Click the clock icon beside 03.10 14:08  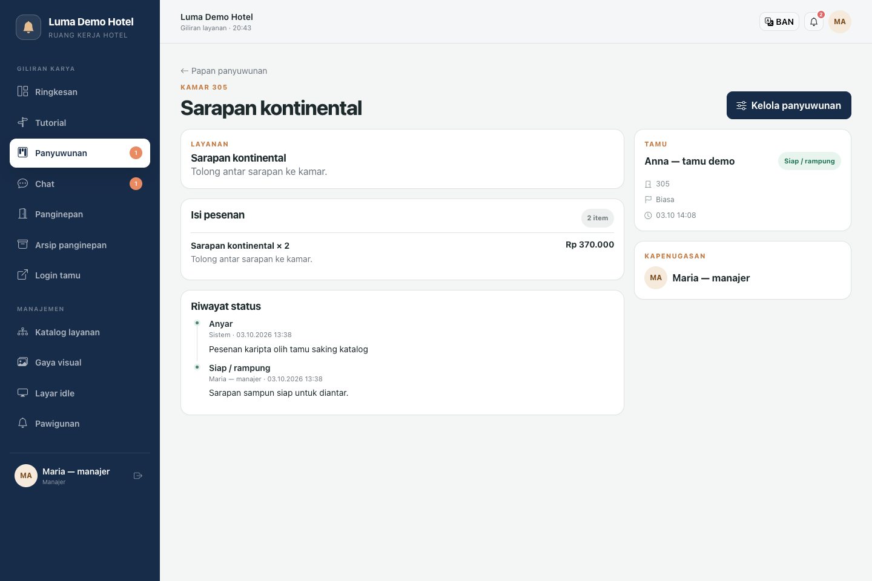pos(648,215)
